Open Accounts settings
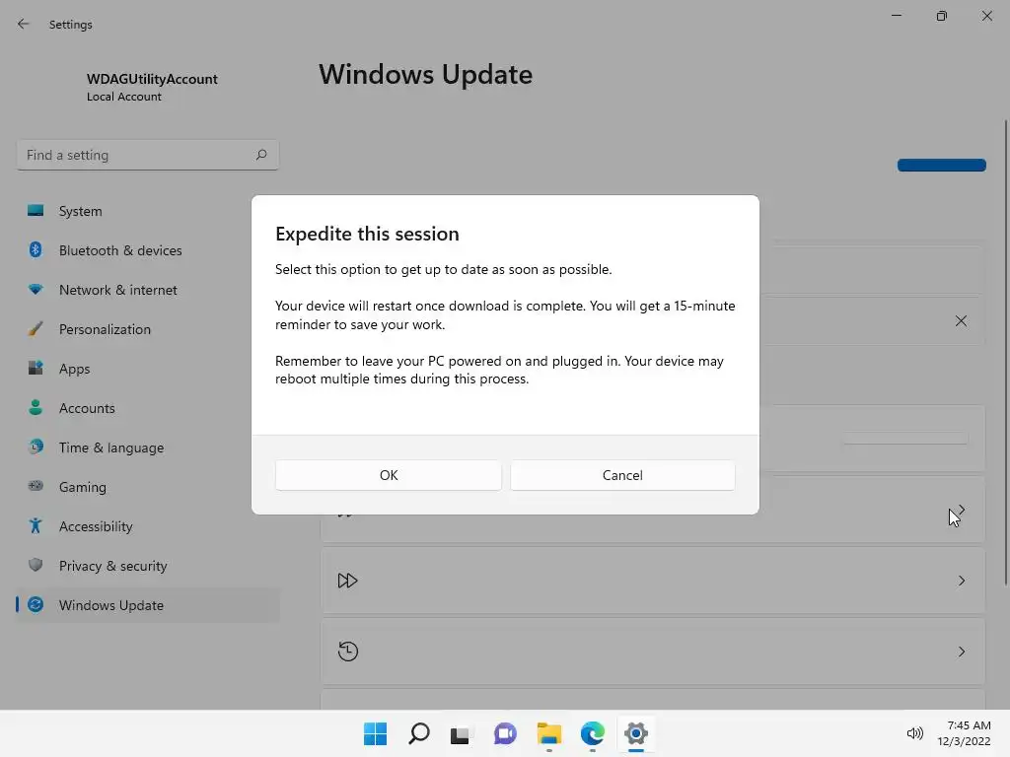 (148, 408)
